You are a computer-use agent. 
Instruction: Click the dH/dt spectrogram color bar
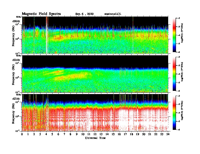[174, 35]
